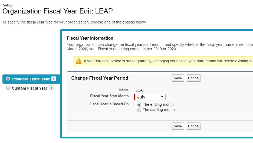Click the info icon beside Standard Fiscal Year
Screen dimensions: 253x143
pos(54,79)
